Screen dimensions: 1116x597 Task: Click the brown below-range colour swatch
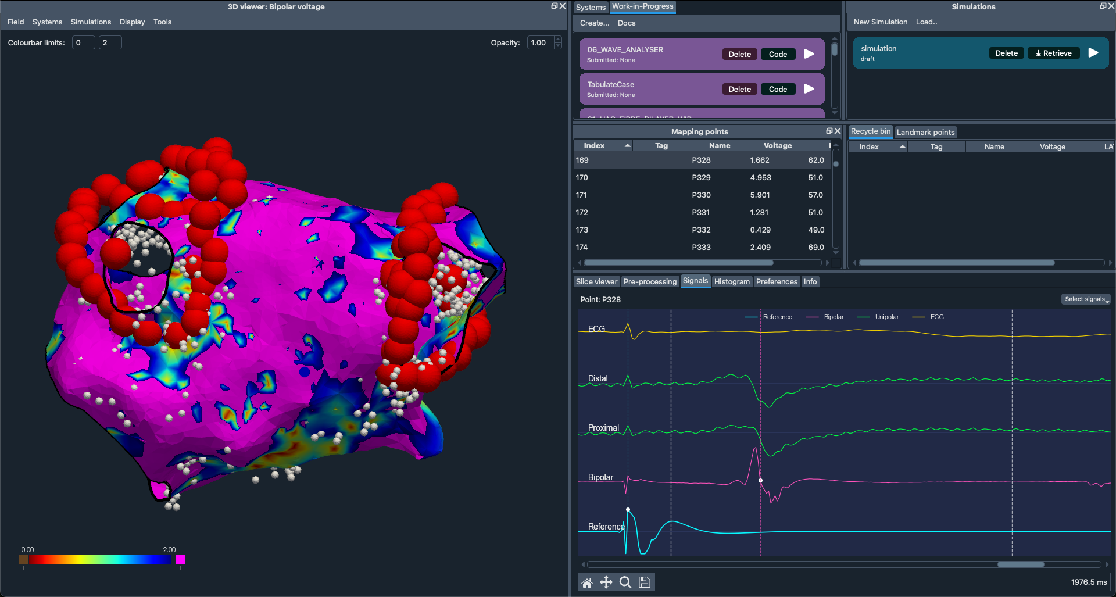(x=24, y=560)
